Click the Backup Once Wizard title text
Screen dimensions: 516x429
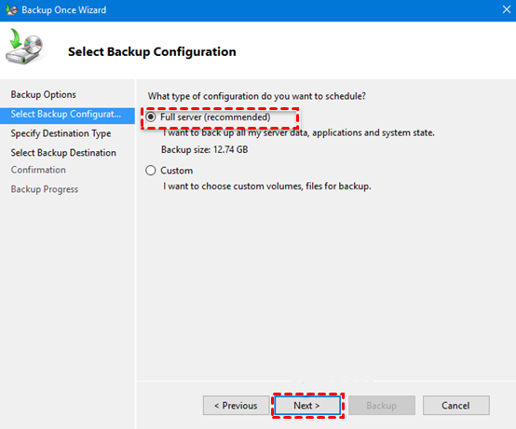64,10
